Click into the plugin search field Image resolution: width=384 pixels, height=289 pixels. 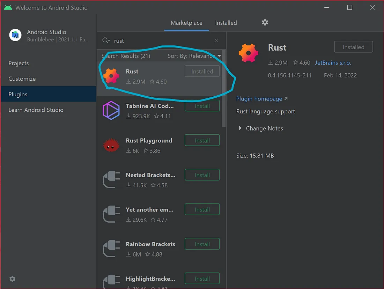click(x=162, y=40)
